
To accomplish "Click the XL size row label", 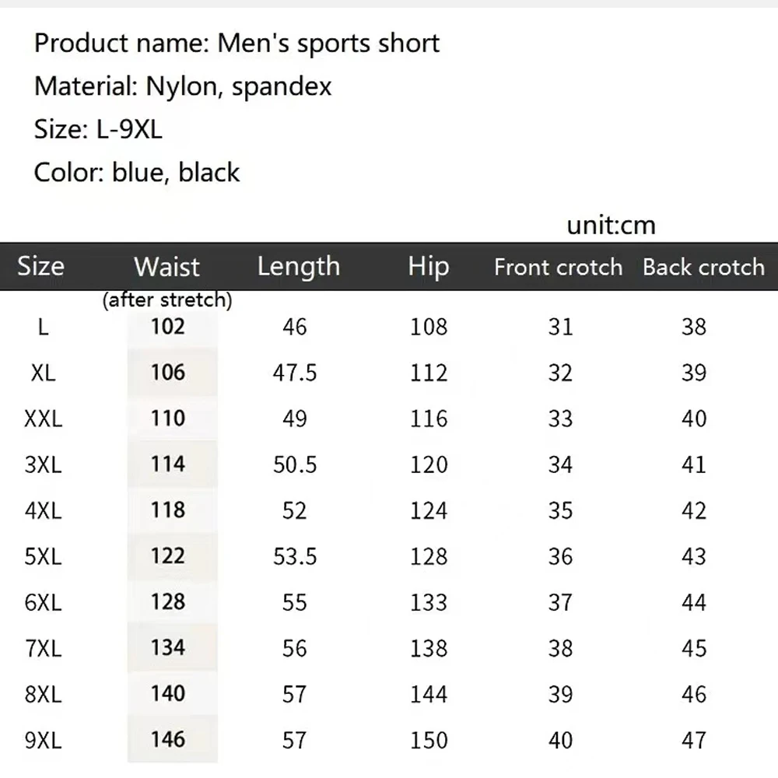I will click(x=43, y=373).
